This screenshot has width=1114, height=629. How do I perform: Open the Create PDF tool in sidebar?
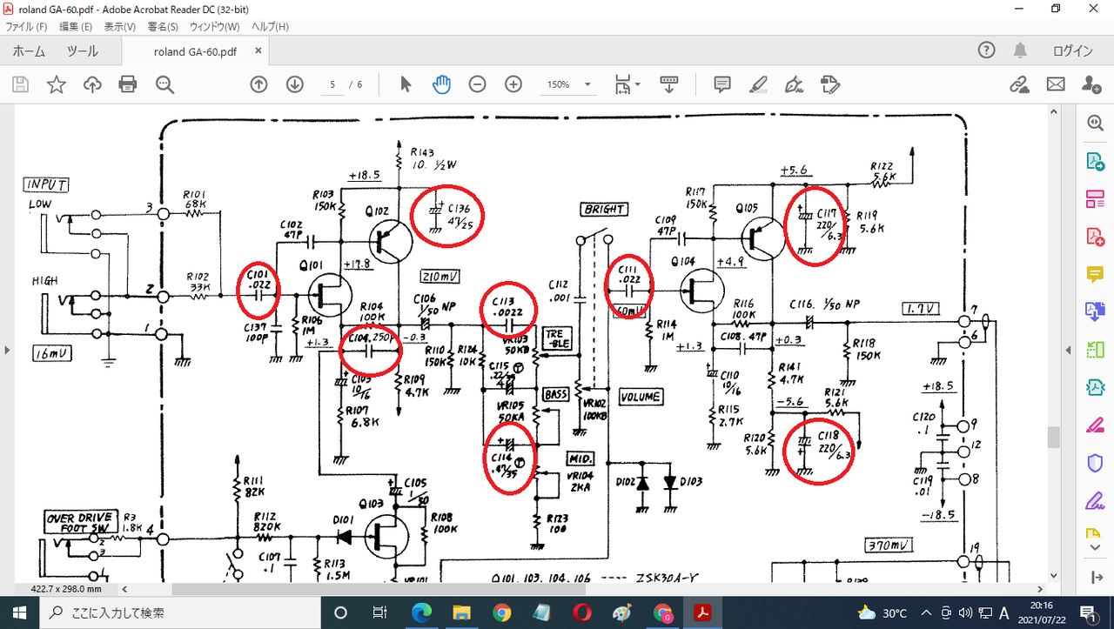[1095, 236]
